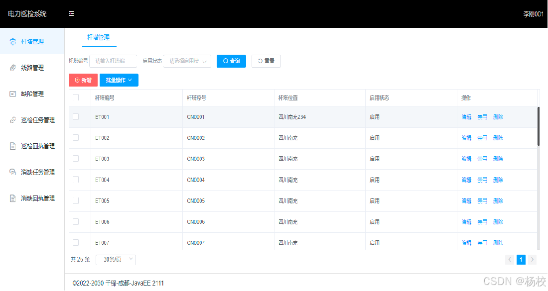Check the row ET003 checkbox
This screenshot has height=291, width=548.
76,159
